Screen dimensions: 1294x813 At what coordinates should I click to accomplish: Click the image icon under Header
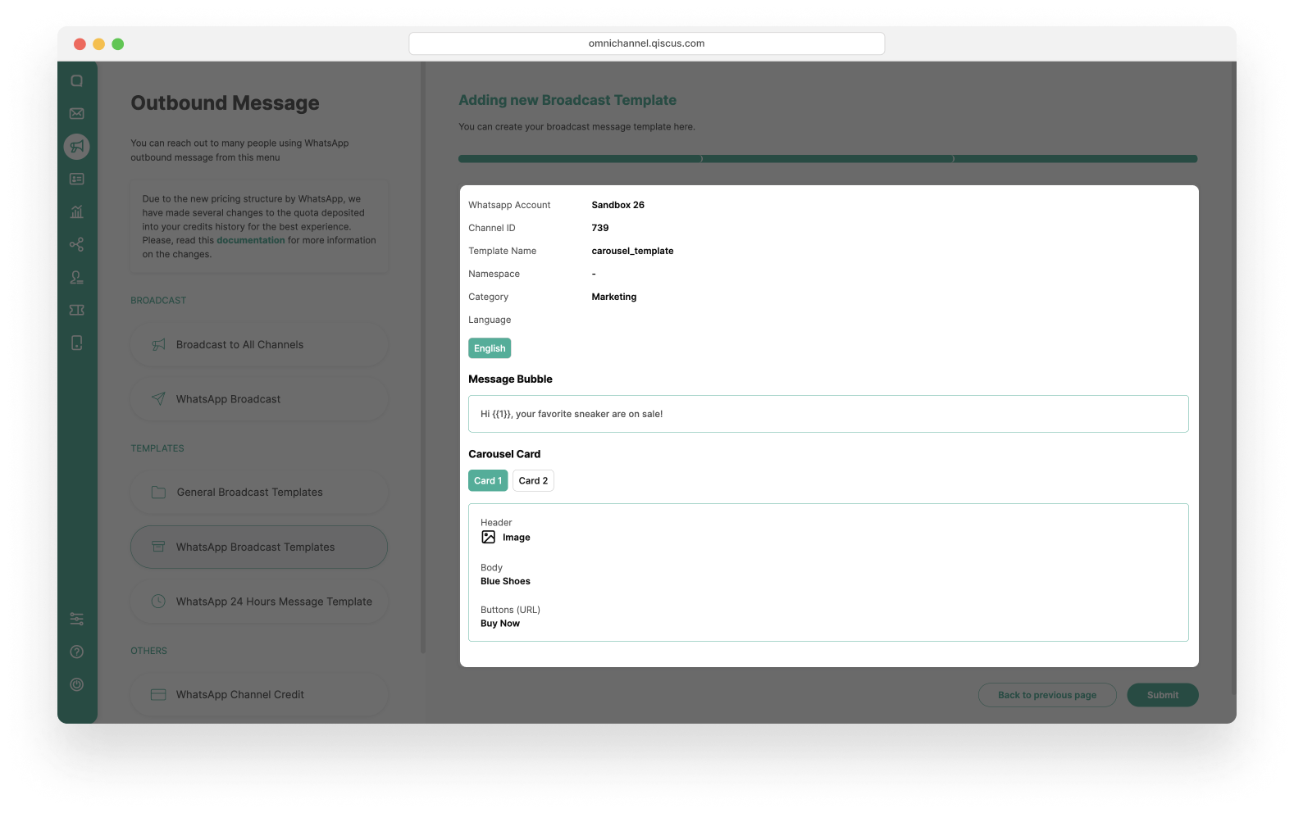point(489,538)
